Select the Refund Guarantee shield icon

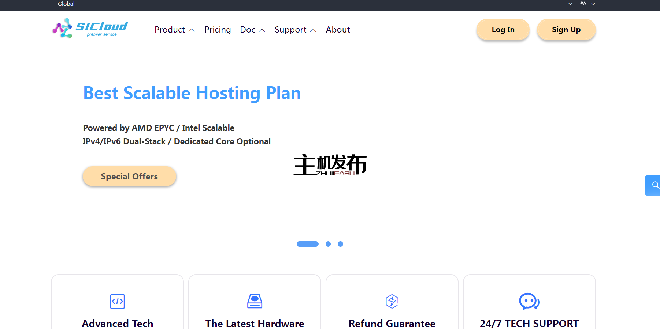[x=392, y=301]
